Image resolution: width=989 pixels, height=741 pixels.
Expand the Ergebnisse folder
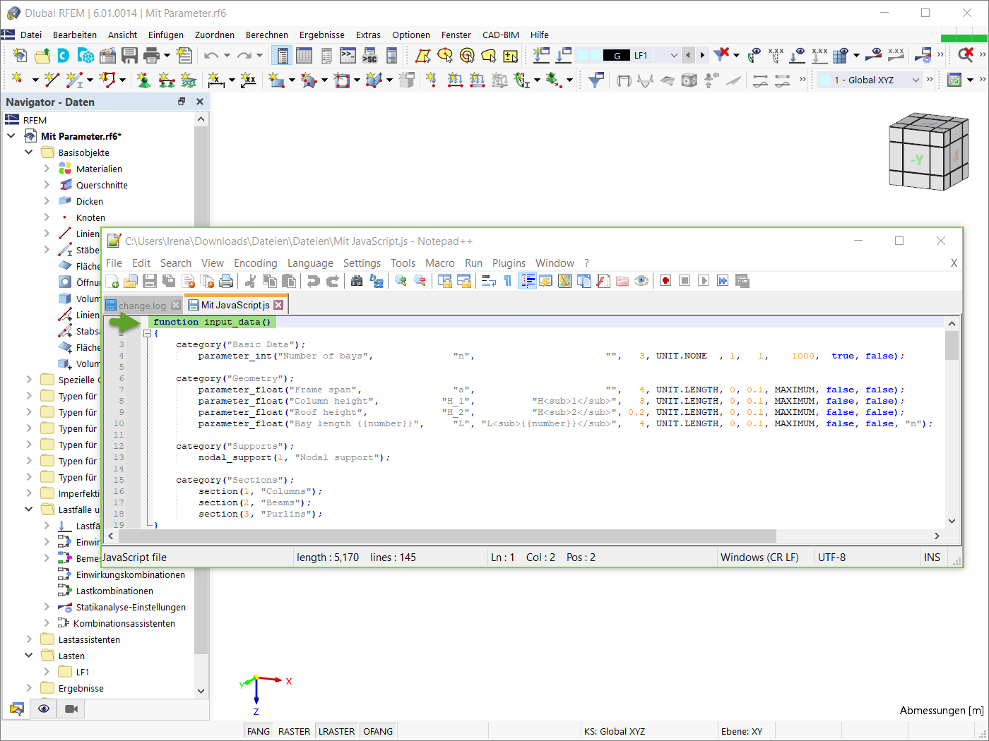point(29,687)
